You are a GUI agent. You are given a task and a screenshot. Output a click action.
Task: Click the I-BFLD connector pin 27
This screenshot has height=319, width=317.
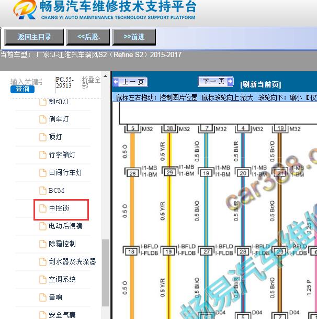207,252
